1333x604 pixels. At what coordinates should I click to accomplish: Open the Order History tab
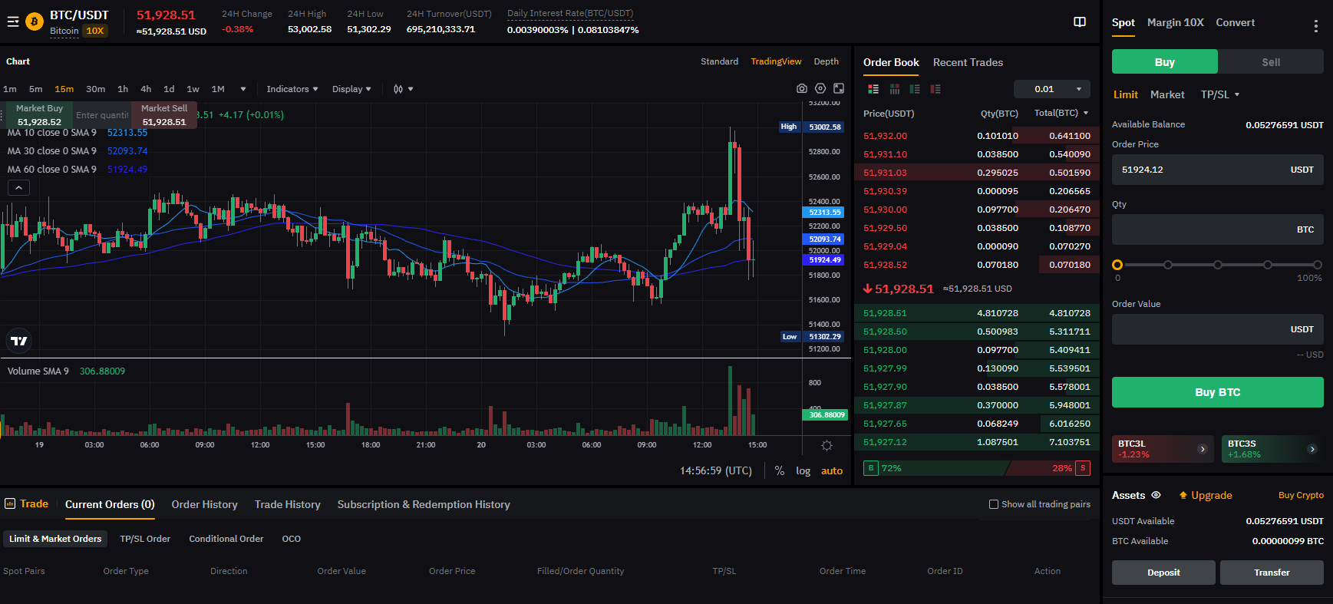[x=204, y=504]
